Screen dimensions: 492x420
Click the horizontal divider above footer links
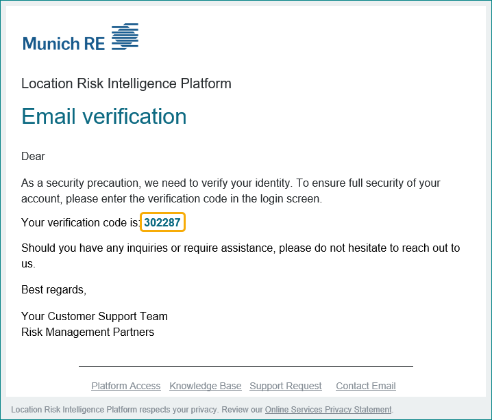246,366
